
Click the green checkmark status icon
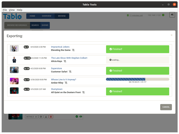pos(77,117)
